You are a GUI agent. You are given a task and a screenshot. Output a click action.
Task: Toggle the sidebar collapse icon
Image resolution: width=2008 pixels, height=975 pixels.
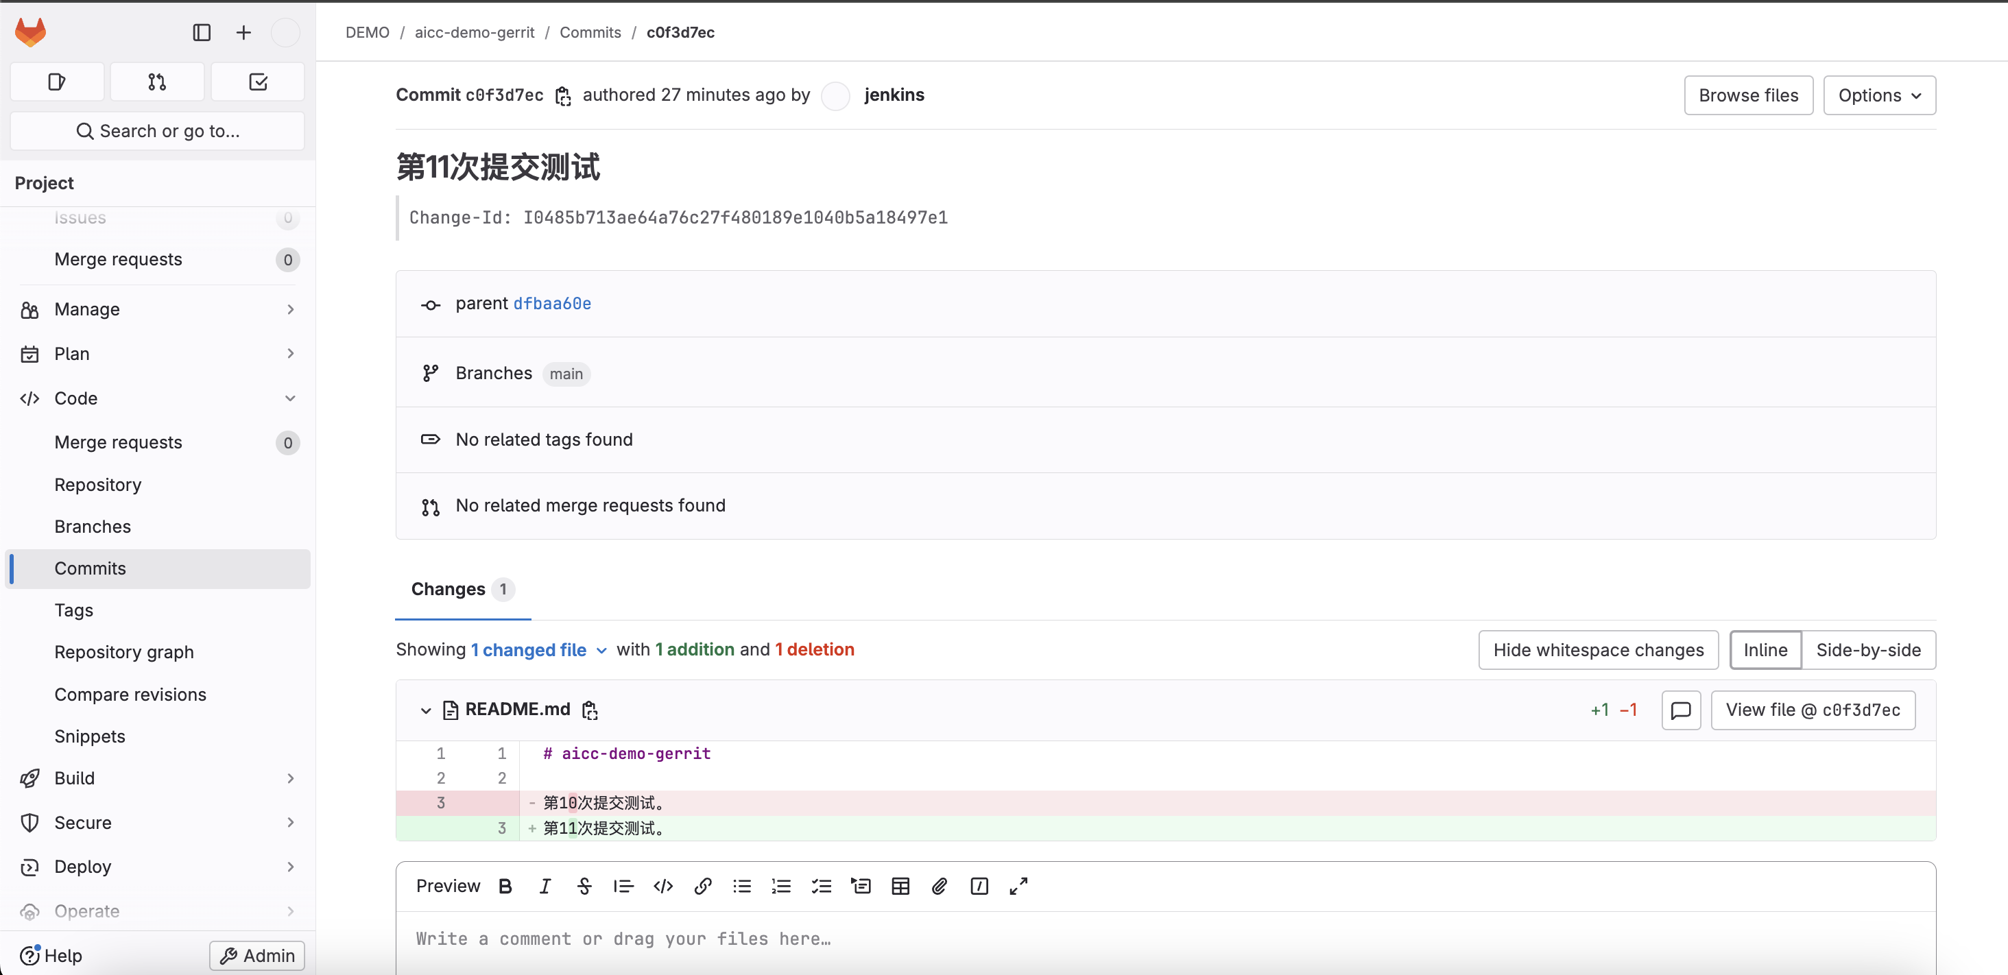click(201, 32)
